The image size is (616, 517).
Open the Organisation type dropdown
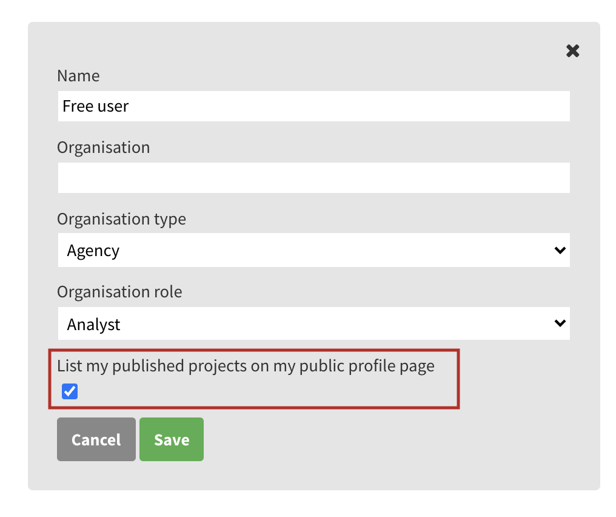pos(313,251)
